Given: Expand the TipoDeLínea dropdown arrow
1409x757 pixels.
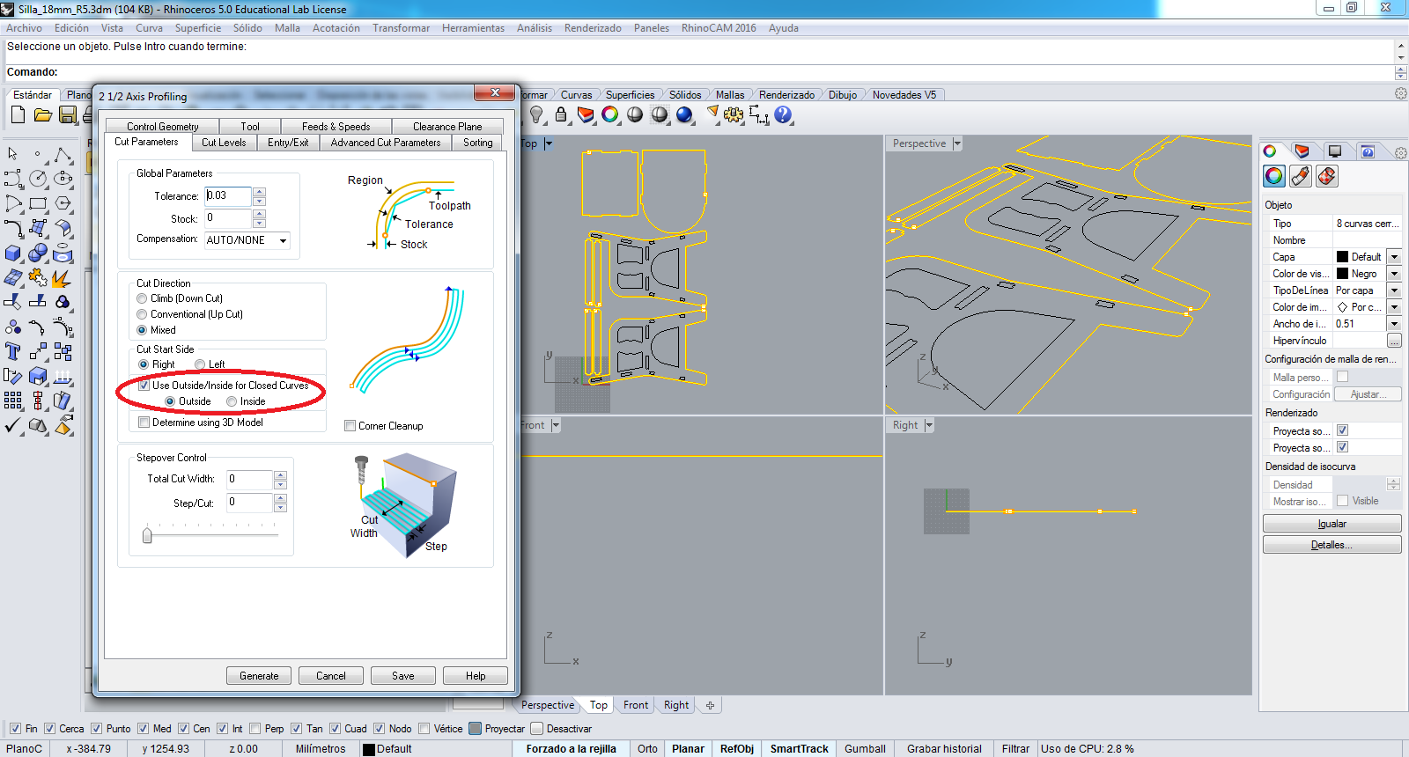Looking at the screenshot, I should click(1394, 290).
